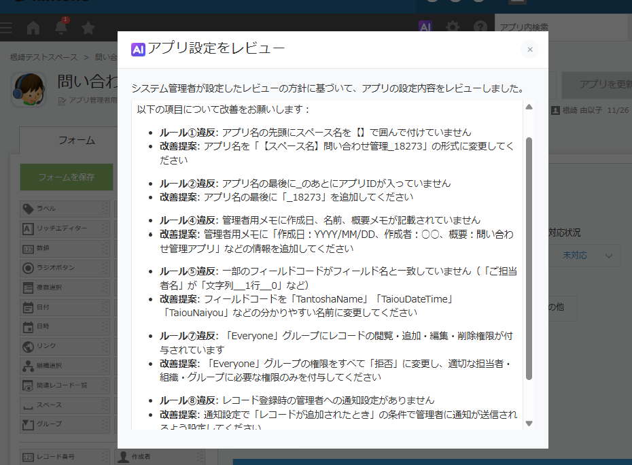Switch to the フォーム tab
The width and height of the screenshot is (632, 465).
[76, 140]
